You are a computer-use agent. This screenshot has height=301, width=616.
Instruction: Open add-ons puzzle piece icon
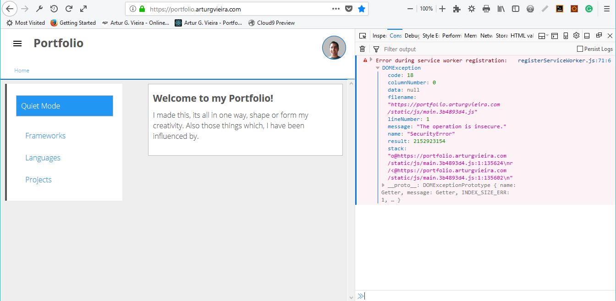(456, 9)
